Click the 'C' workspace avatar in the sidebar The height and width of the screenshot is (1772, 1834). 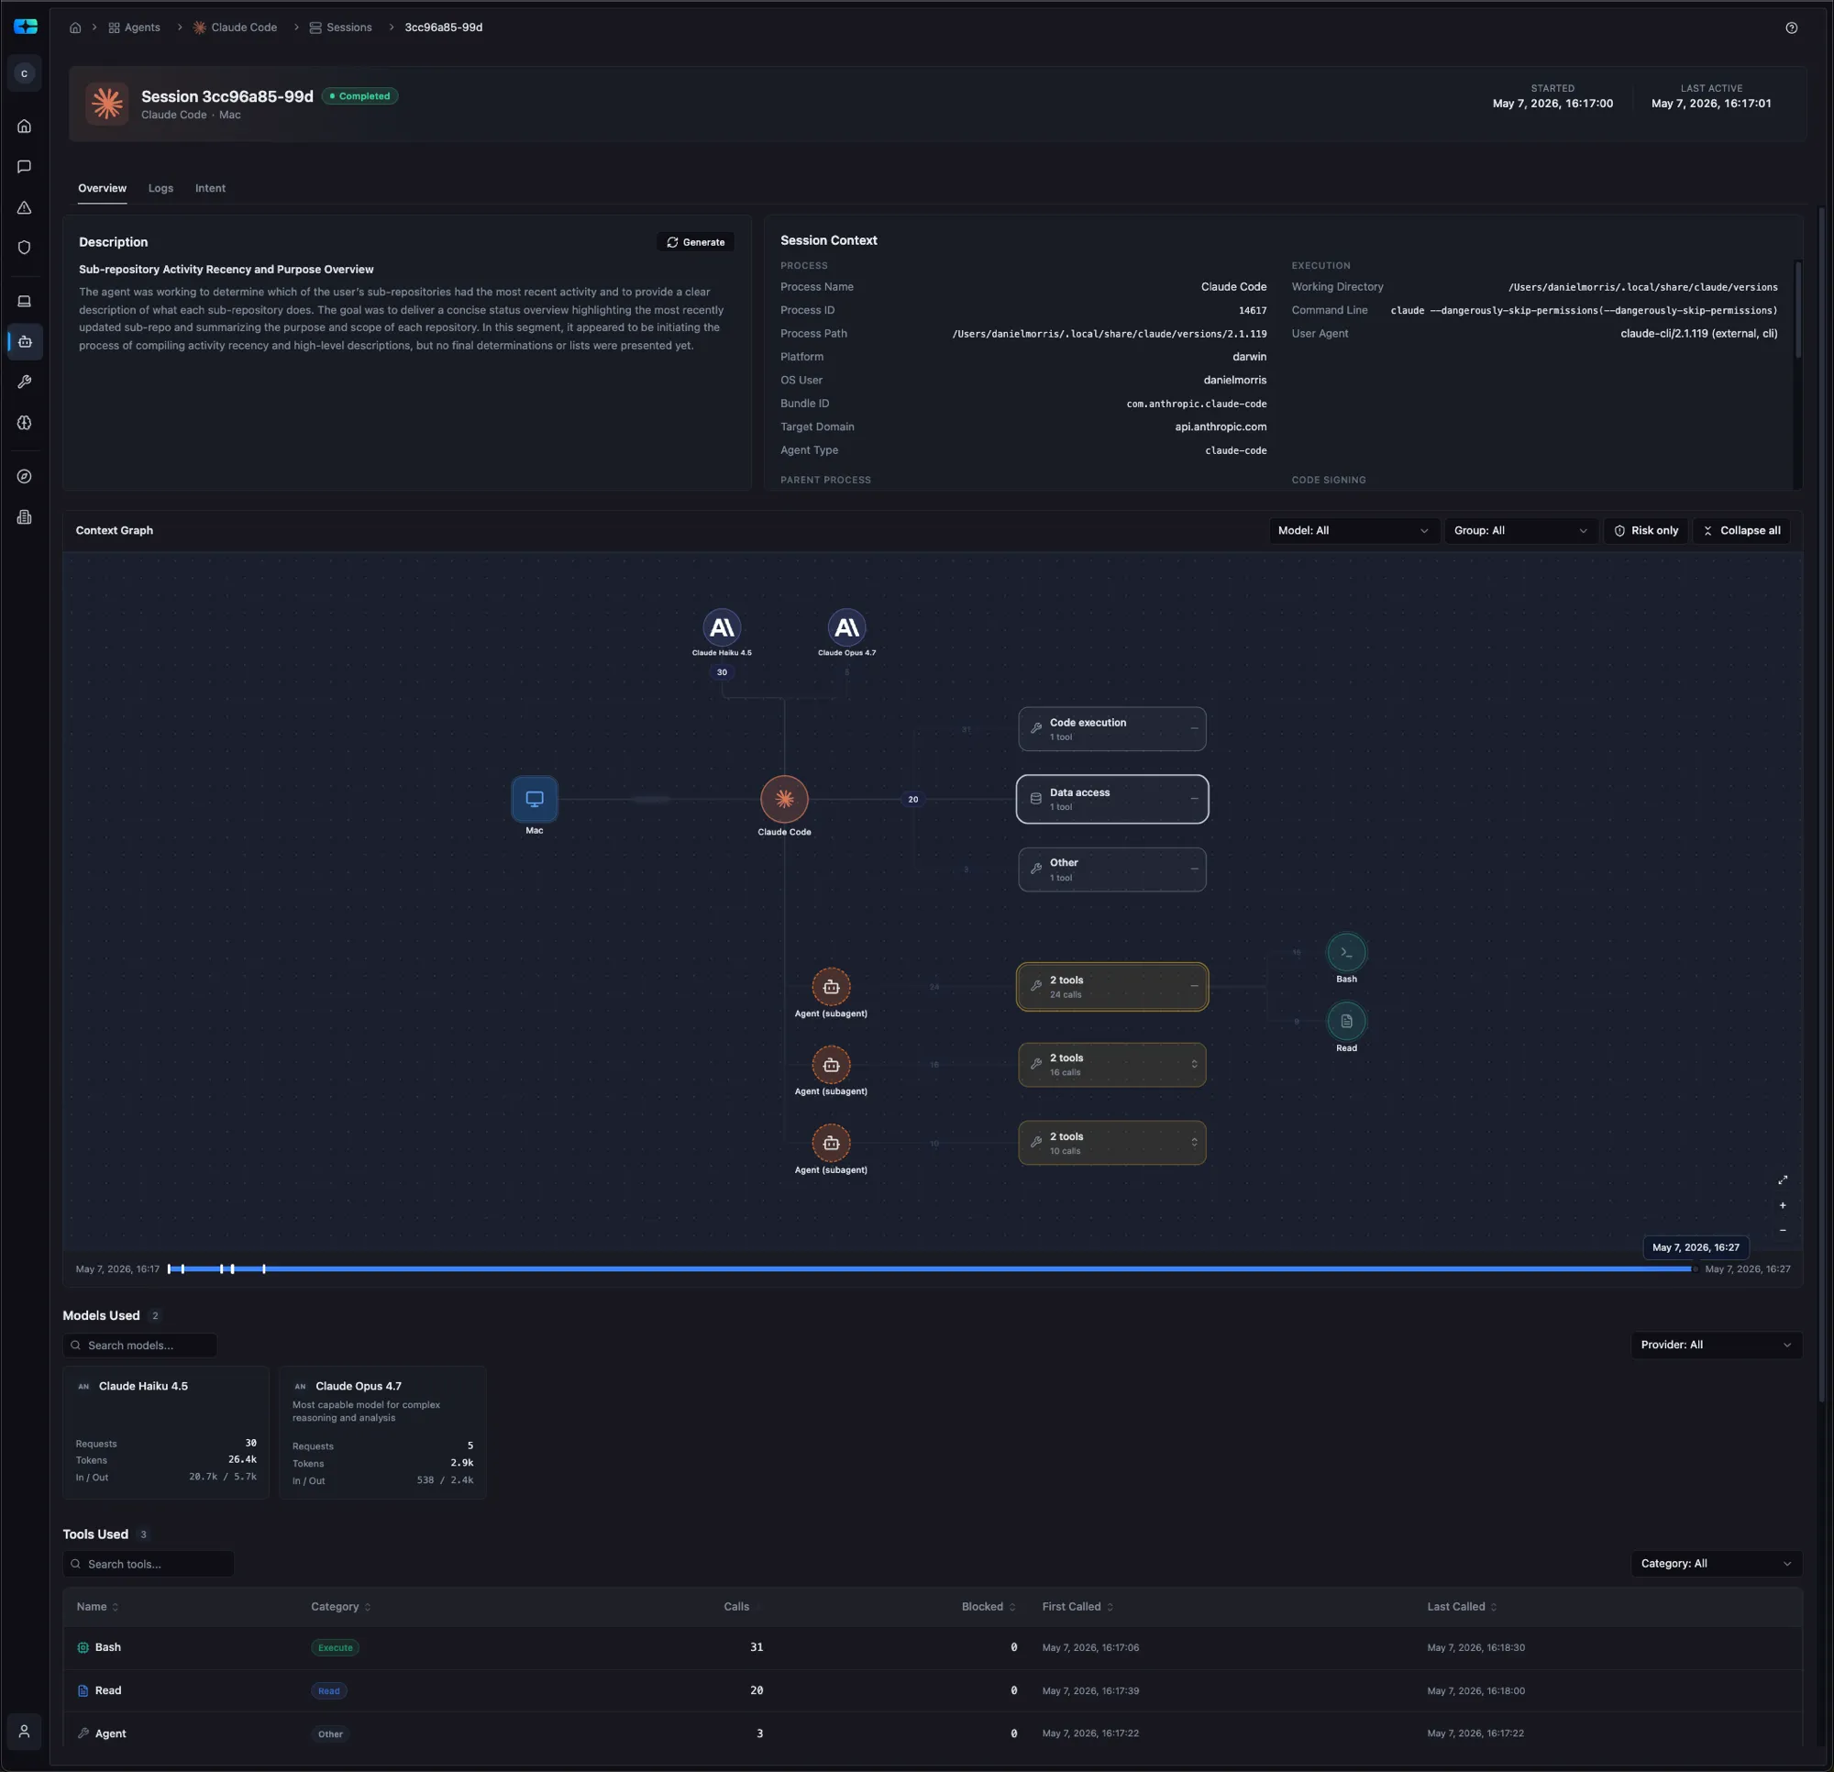pyautogui.click(x=25, y=73)
